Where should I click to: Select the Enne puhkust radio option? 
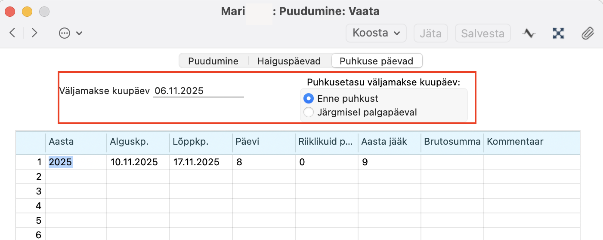(308, 98)
